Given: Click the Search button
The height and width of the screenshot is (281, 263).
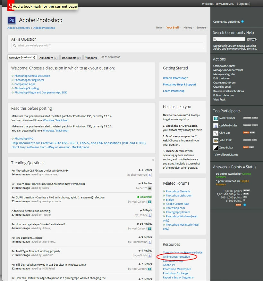Looking at the screenshot, I should [251, 40].
